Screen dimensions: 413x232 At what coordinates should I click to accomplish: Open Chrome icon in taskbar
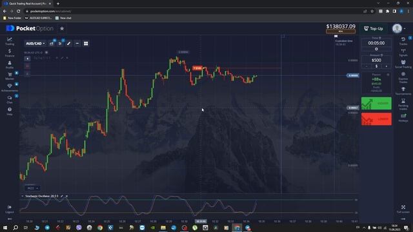(100, 227)
